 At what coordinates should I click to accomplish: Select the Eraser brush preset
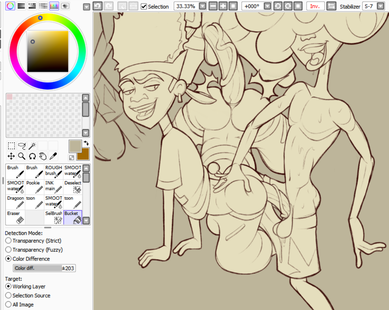pyautogui.click(x=15, y=217)
